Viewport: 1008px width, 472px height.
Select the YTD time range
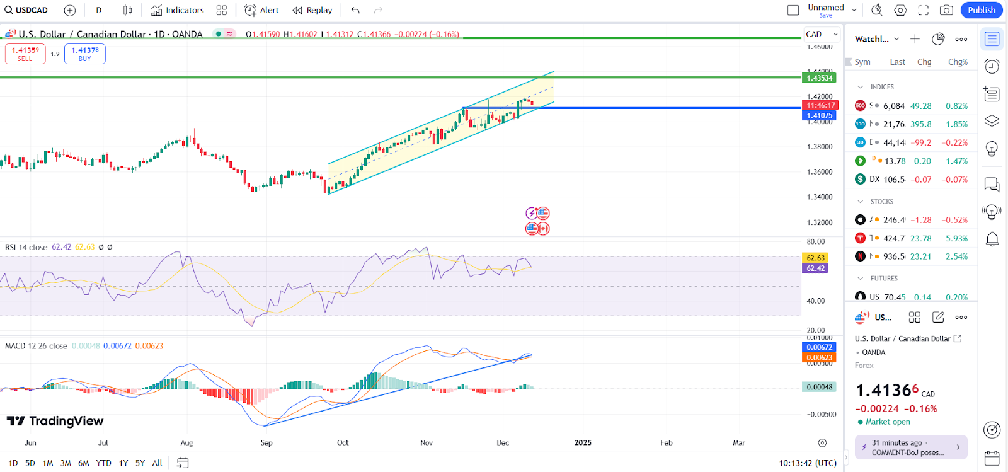(x=103, y=463)
